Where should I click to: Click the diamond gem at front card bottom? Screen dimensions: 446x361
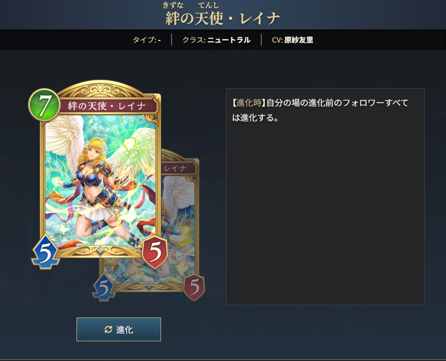pos(100,251)
